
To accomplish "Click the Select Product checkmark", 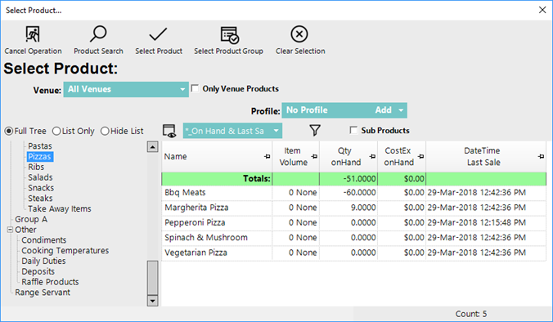I will (x=158, y=34).
